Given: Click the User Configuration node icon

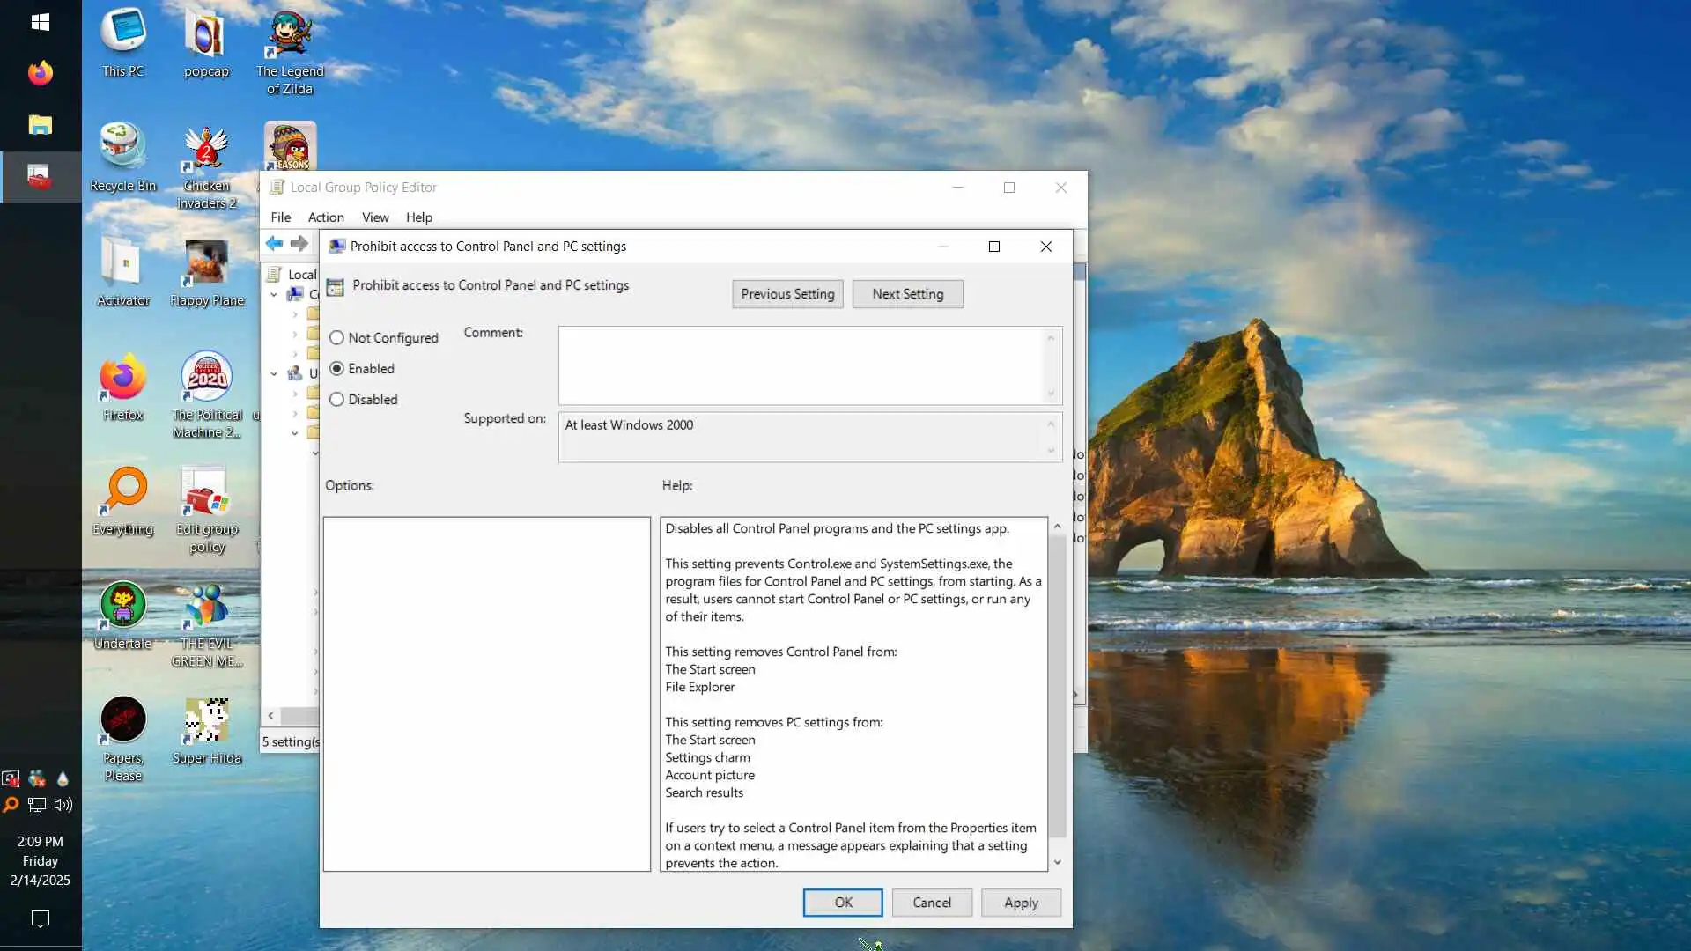Looking at the screenshot, I should pyautogui.click(x=295, y=373).
